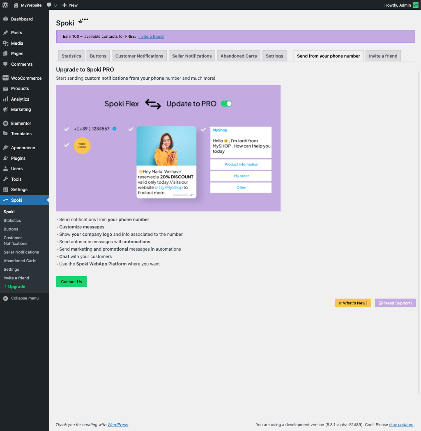Click the Dashboard gauge icon in sidebar

(x=5, y=19)
